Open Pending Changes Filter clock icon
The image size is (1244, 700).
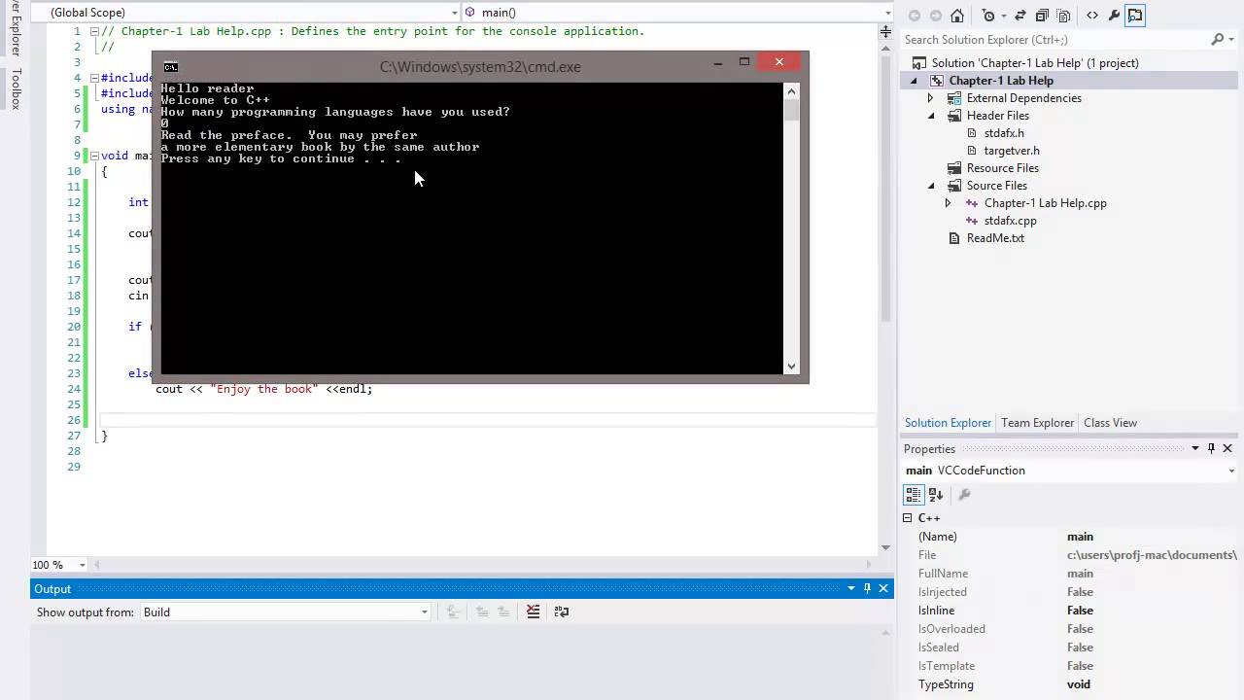(988, 16)
